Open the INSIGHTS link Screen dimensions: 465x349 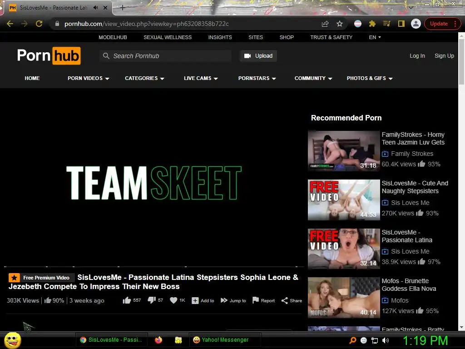click(x=220, y=37)
